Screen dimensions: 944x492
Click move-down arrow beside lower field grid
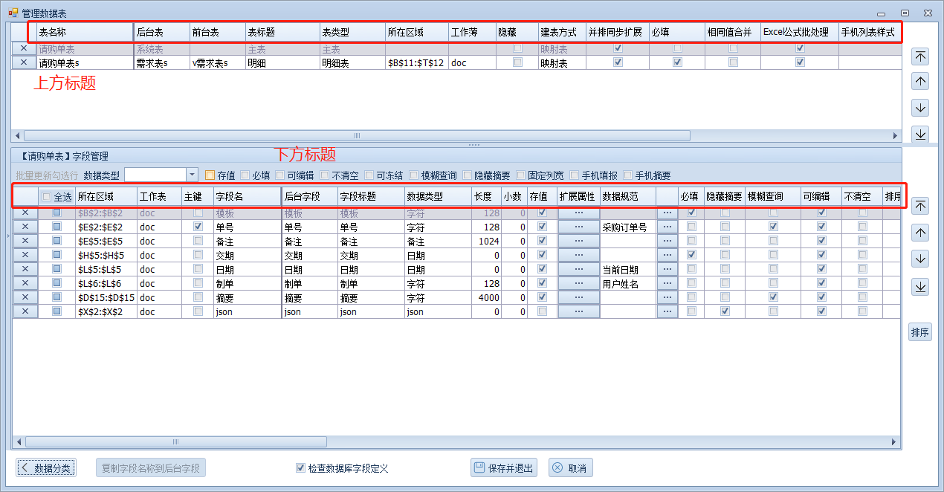coord(920,259)
